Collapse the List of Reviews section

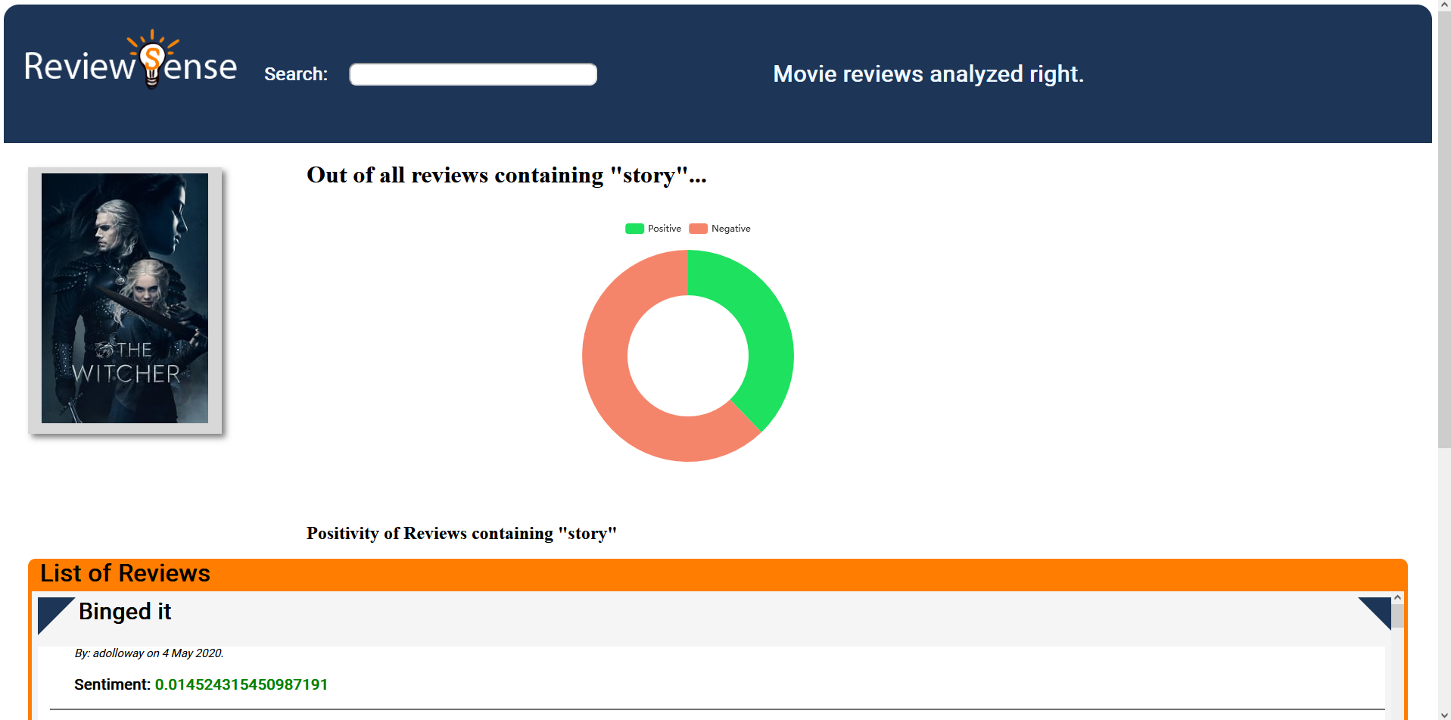125,573
